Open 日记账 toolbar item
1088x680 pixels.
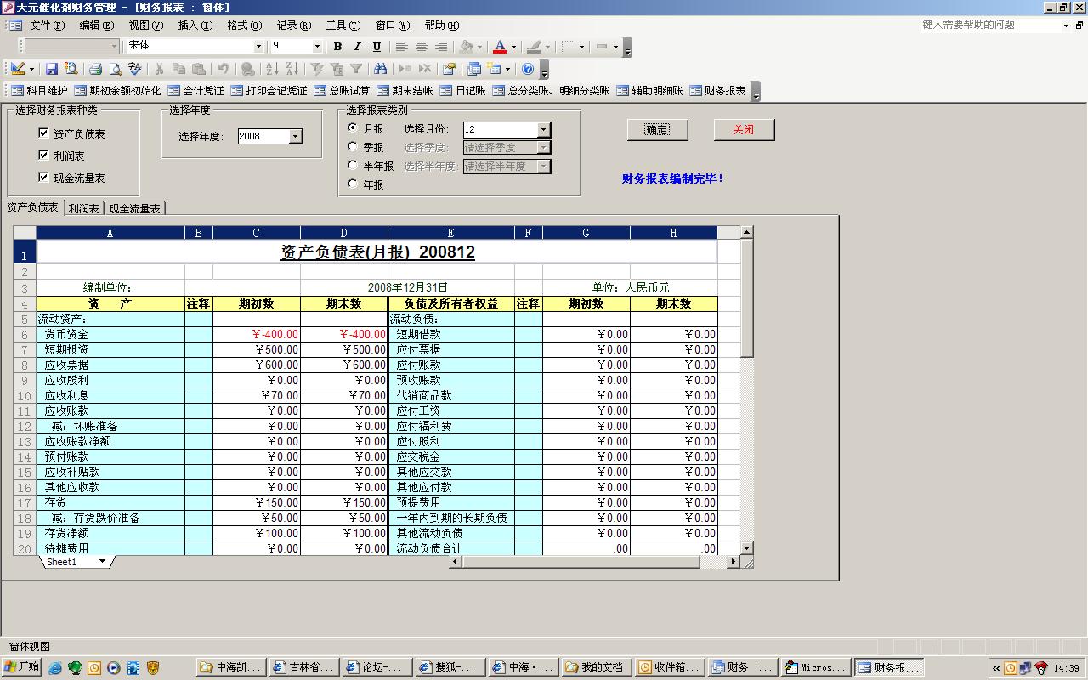tap(462, 91)
